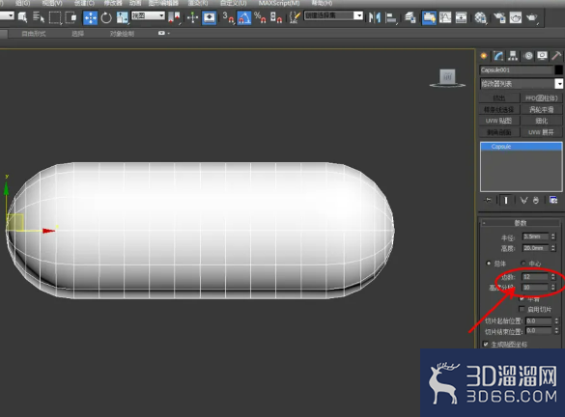This screenshot has height=417, width=565.
Task: Activate the Select and Scale tool
Action: point(122,17)
